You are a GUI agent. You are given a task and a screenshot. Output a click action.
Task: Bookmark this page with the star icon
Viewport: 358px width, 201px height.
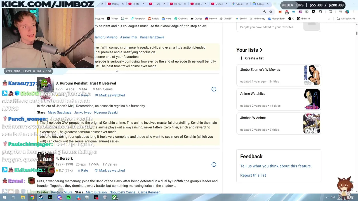(271, 12)
